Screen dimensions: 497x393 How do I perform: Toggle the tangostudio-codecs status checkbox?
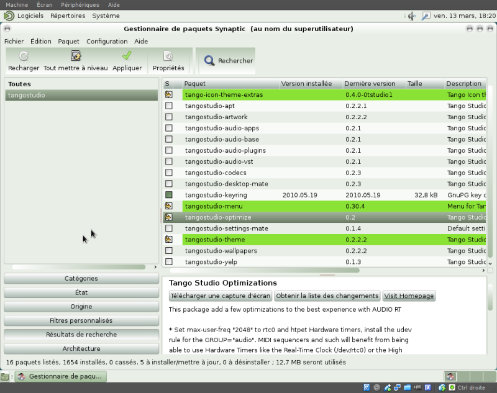coord(169,173)
